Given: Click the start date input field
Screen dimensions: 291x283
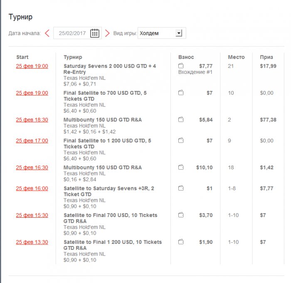Looking at the screenshot, I should coord(72,33).
